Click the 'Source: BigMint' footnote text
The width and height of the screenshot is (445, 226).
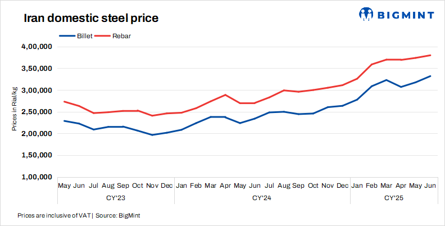coord(117,215)
